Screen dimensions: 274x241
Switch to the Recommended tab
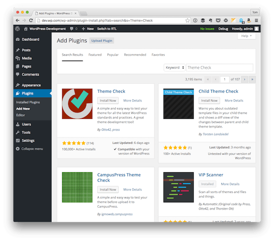(x=135, y=55)
